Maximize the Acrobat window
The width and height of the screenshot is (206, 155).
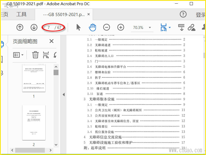click(x=191, y=4)
